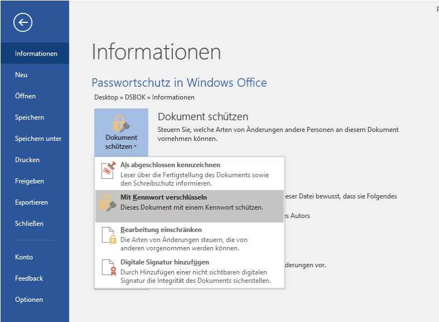Open the Dokument schützen dropdown arrow

pyautogui.click(x=135, y=146)
